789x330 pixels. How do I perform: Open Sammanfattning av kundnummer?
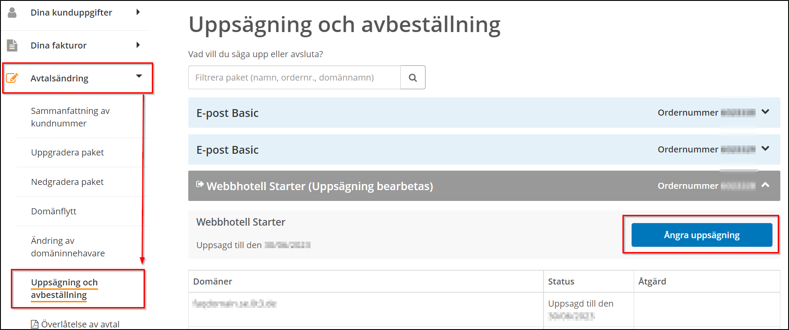pyautogui.click(x=71, y=116)
